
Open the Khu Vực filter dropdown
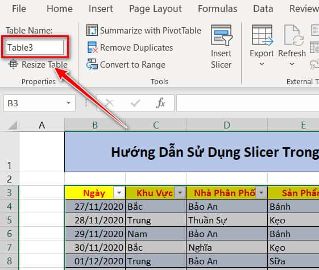pos(180,193)
